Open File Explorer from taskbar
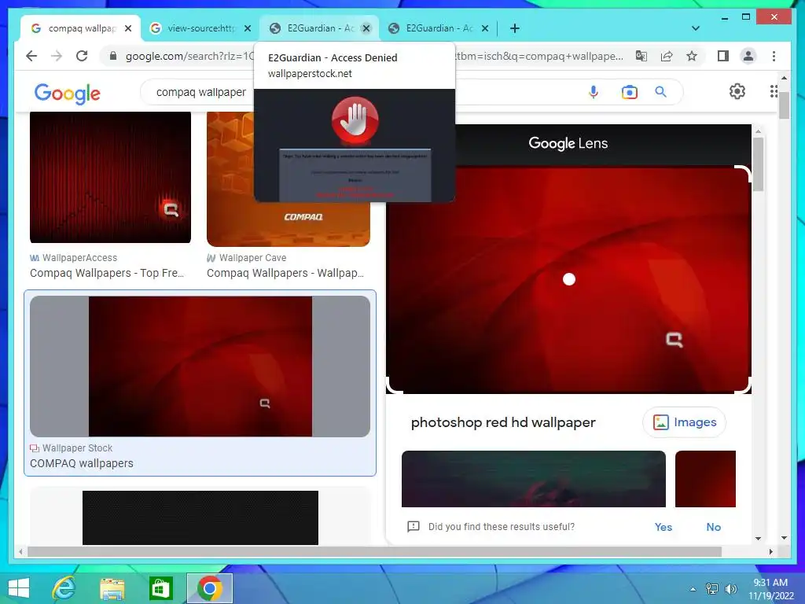805x604 pixels. [x=112, y=588]
